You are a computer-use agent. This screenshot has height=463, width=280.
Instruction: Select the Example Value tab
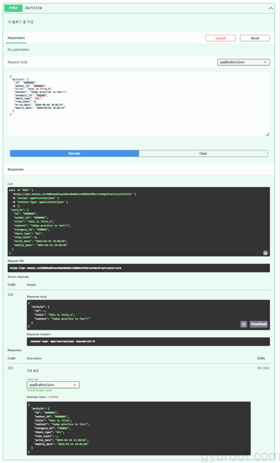(x=36, y=397)
